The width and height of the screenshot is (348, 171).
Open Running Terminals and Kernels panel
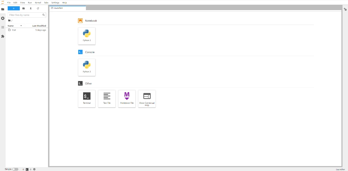tap(3, 18)
